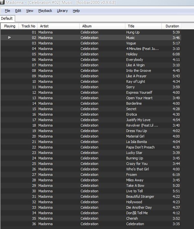
Task: Select the track titled Erotica
Action: click(91, 114)
